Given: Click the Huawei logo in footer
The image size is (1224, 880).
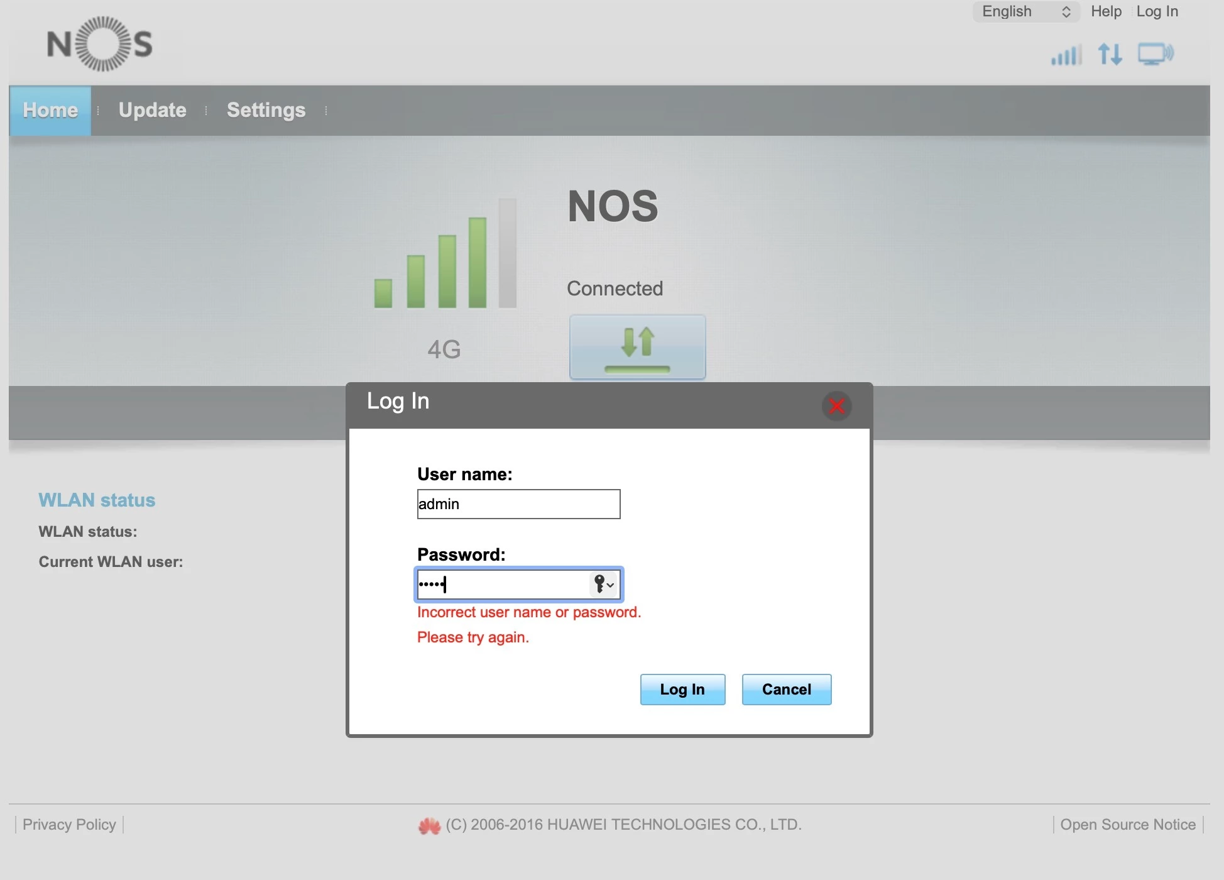Looking at the screenshot, I should pyautogui.click(x=429, y=825).
